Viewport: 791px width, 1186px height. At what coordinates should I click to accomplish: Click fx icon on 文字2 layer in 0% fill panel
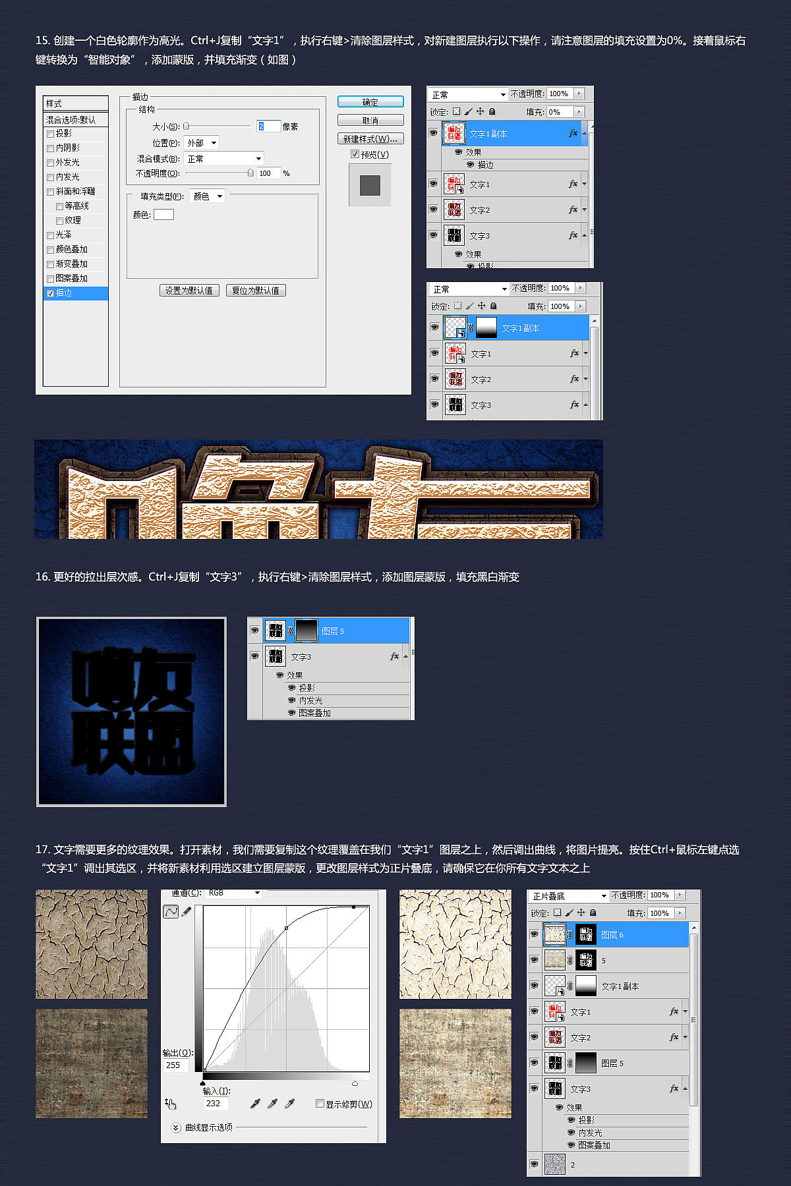573,210
